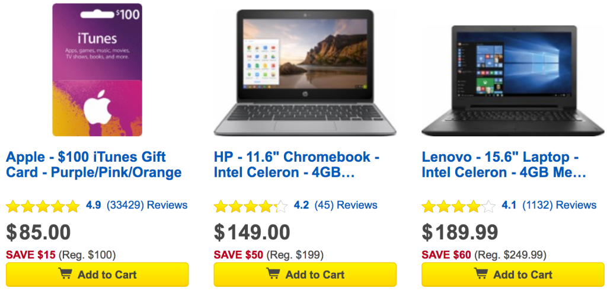This screenshot has height=291, width=607.
Task: Add the Lenovo laptop to cart
Action: point(513,274)
